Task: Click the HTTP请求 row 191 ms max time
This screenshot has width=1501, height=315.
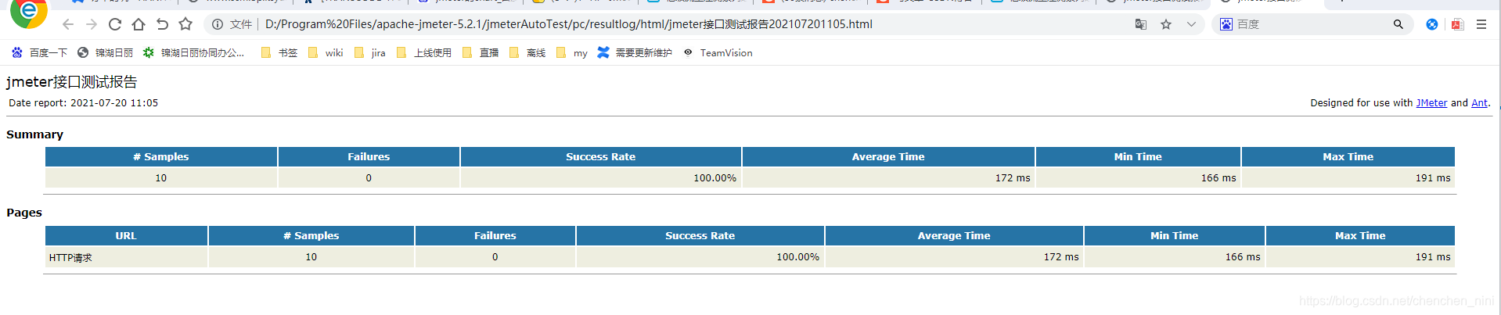Action: 1433,257
